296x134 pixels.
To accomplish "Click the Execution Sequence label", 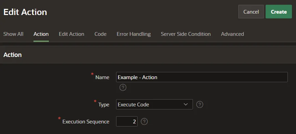I will (86, 122).
